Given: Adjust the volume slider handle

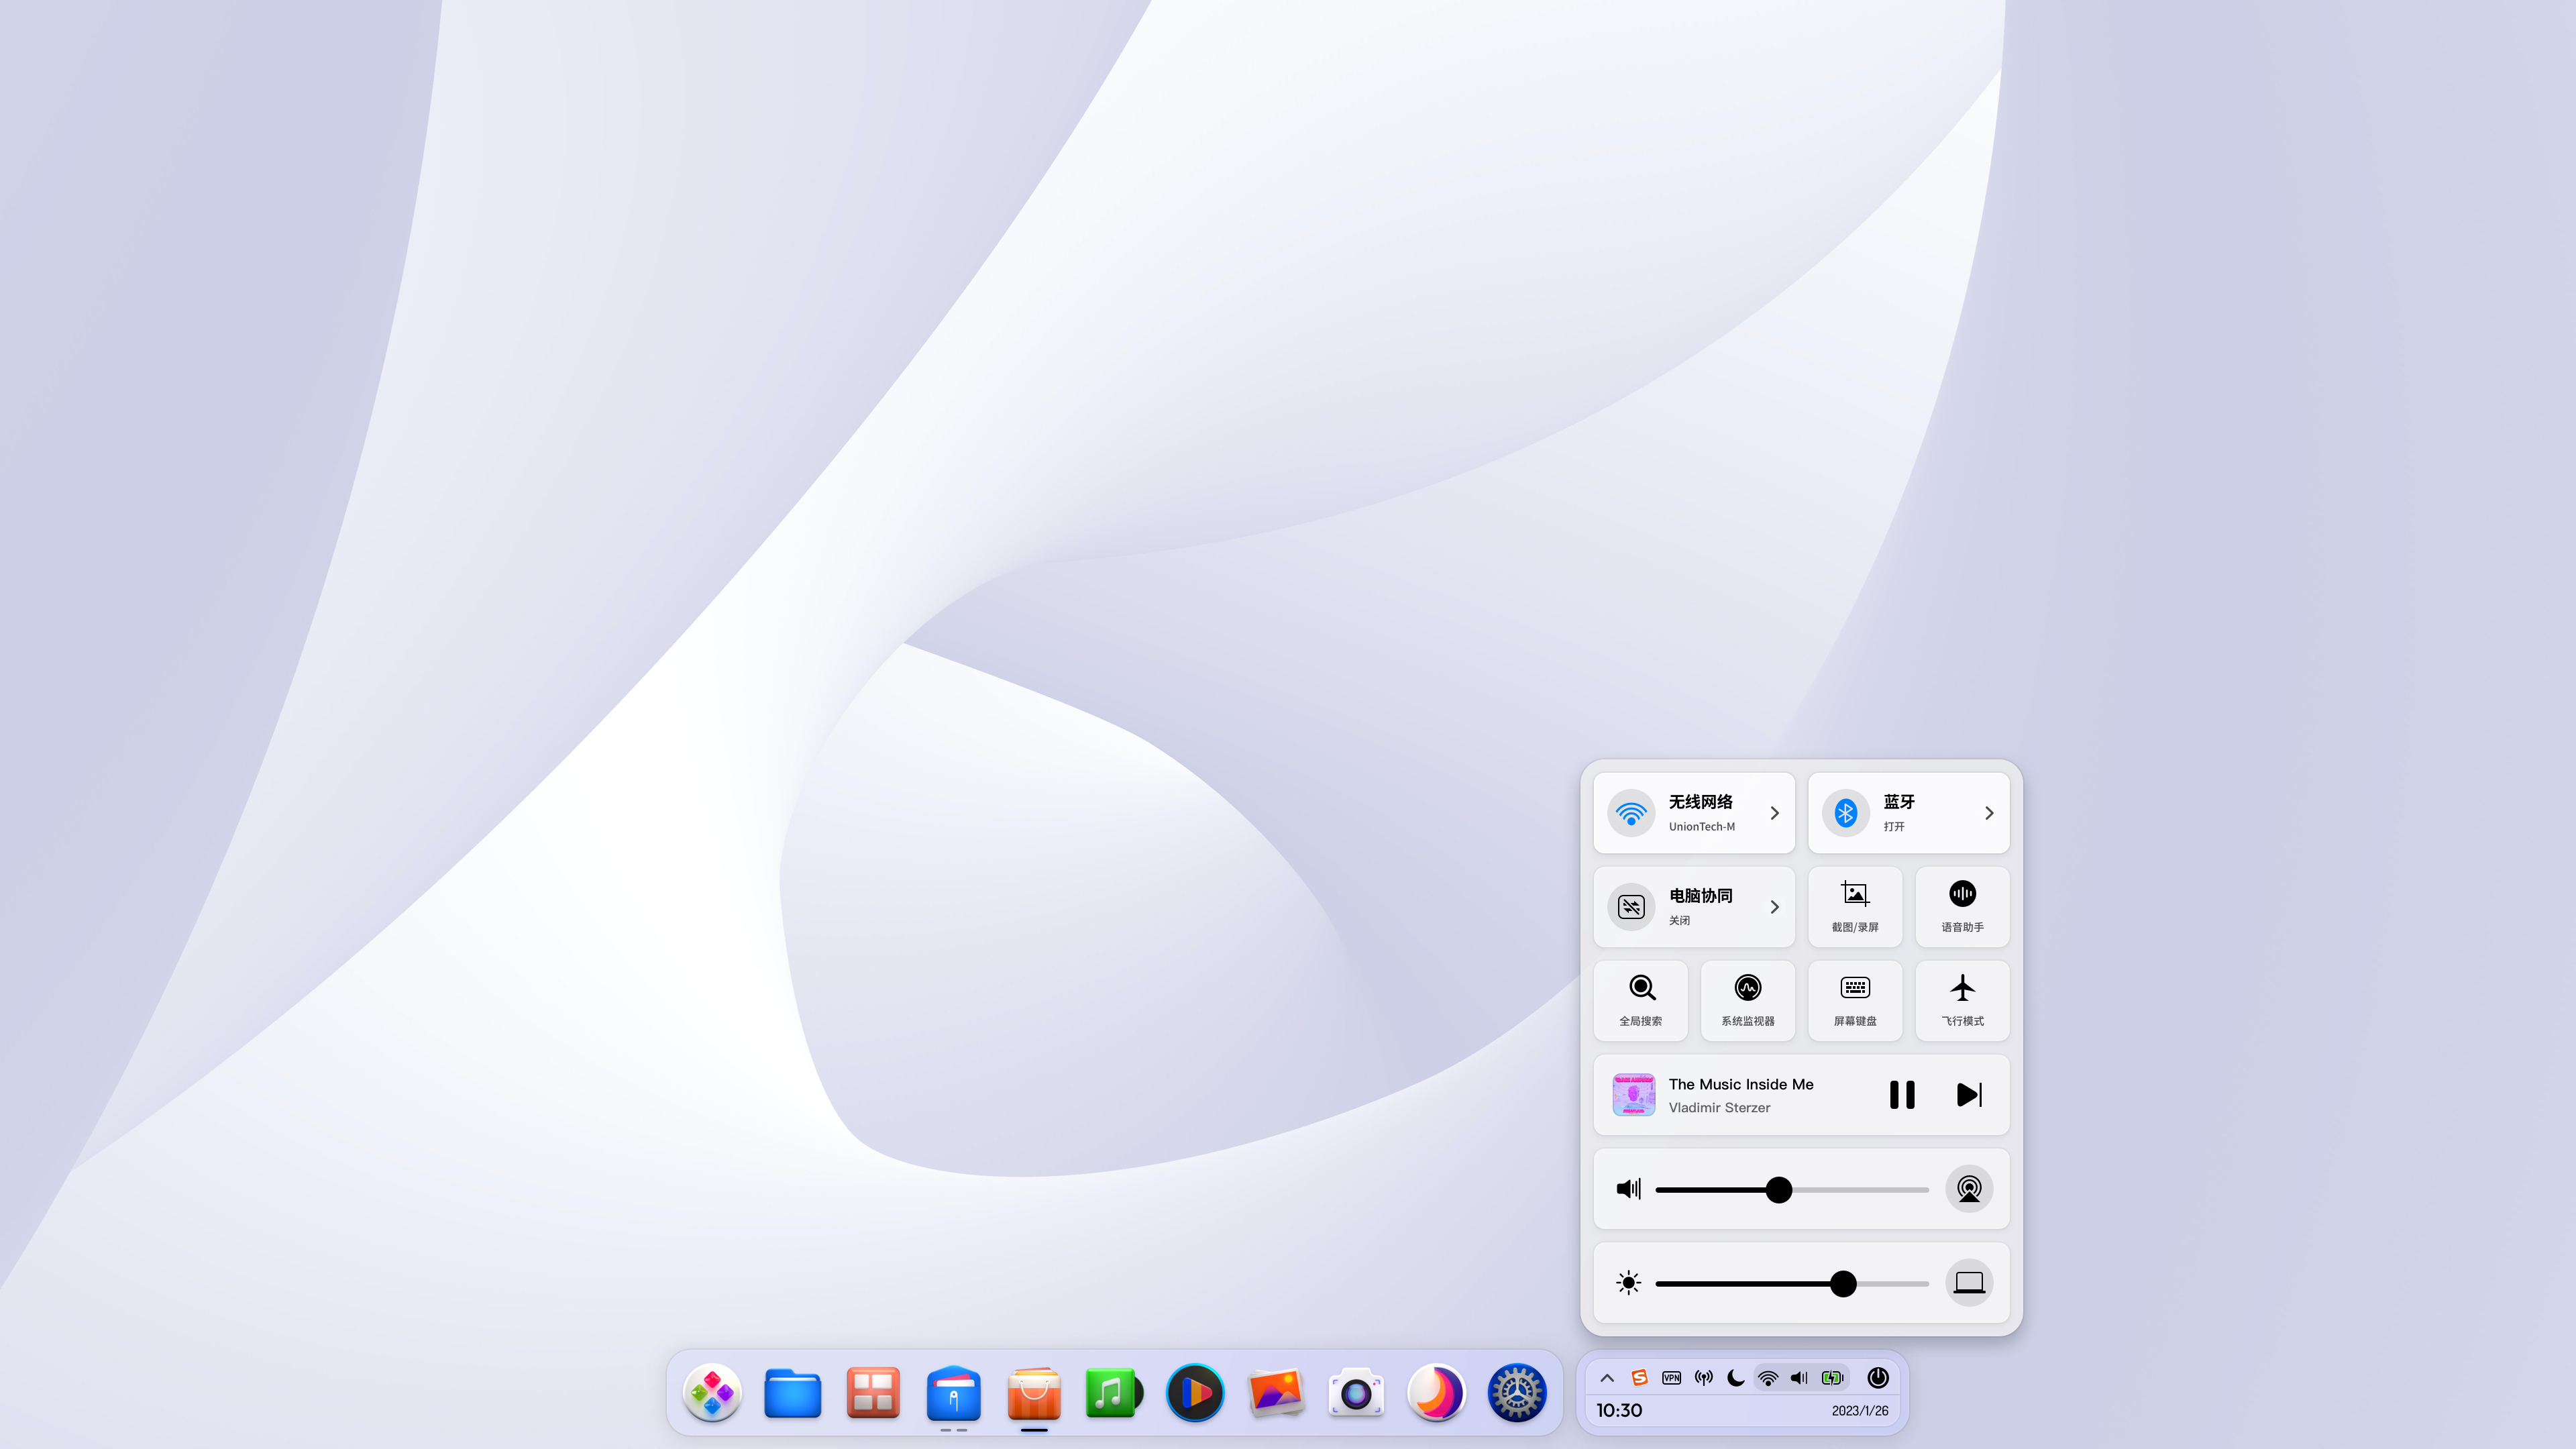Looking at the screenshot, I should click(x=1779, y=1189).
